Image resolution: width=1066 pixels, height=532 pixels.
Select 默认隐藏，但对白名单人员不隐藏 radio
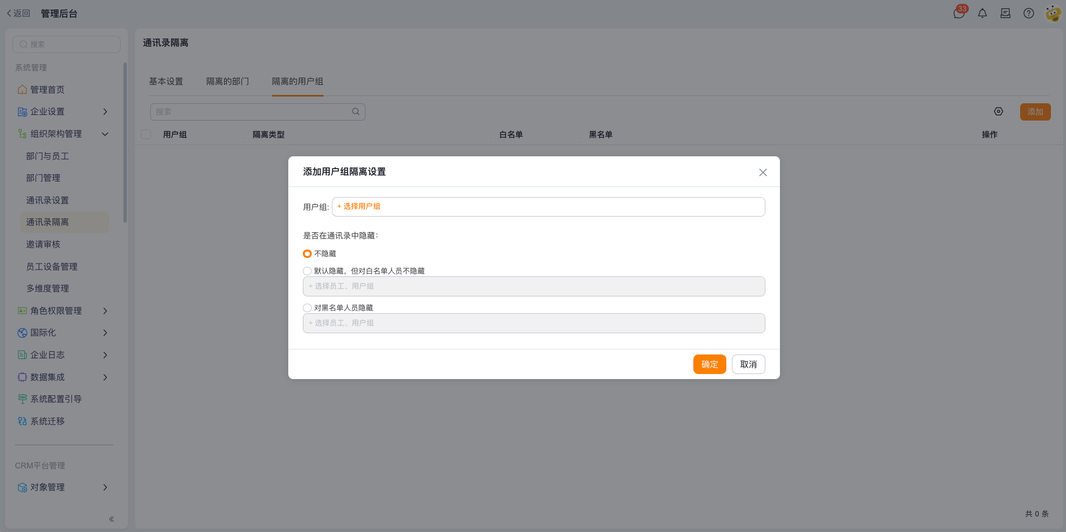[x=307, y=271]
